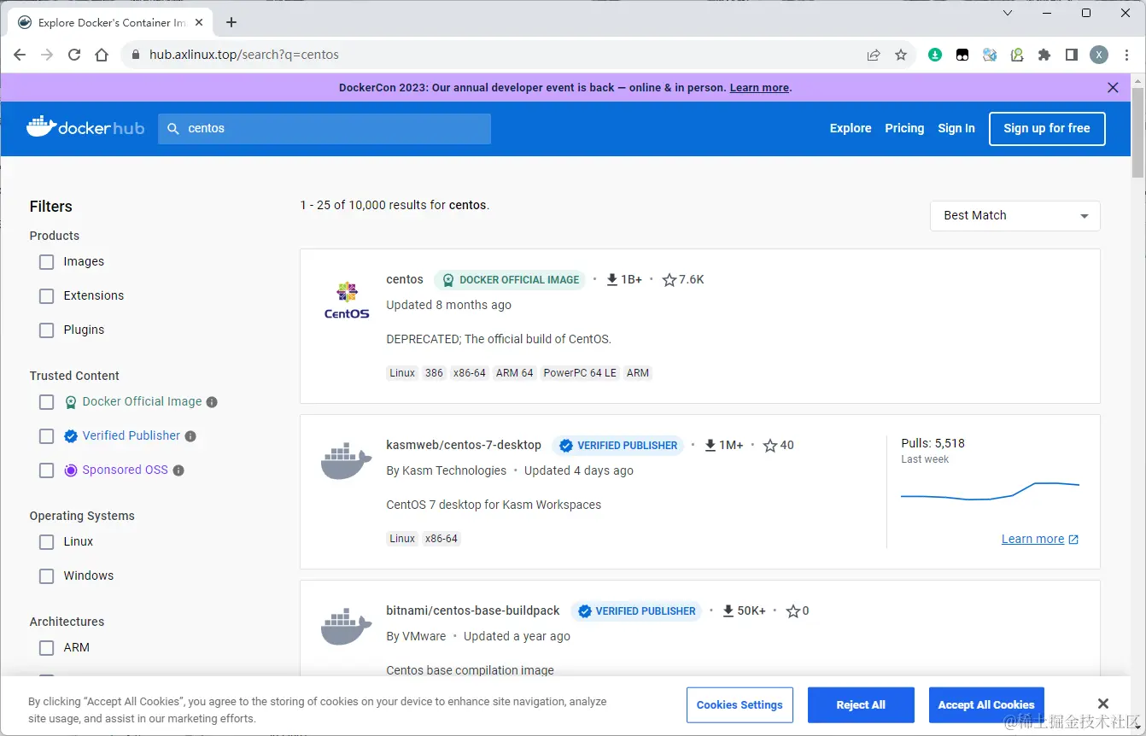Click the download icon on bitnami/centos-base-buildpack

[x=728, y=611]
